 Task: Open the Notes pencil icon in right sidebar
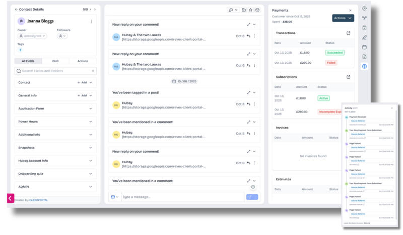[364, 37]
